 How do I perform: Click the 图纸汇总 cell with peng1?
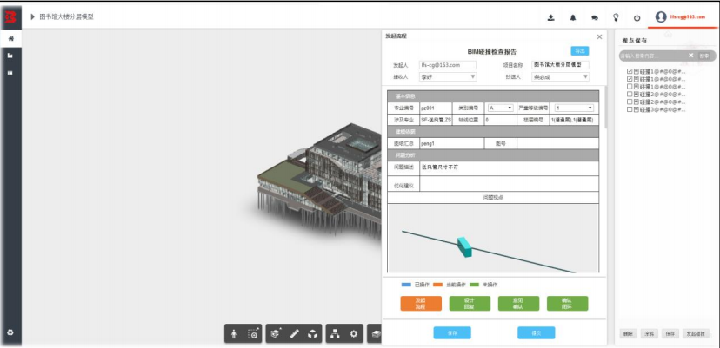coord(452,143)
